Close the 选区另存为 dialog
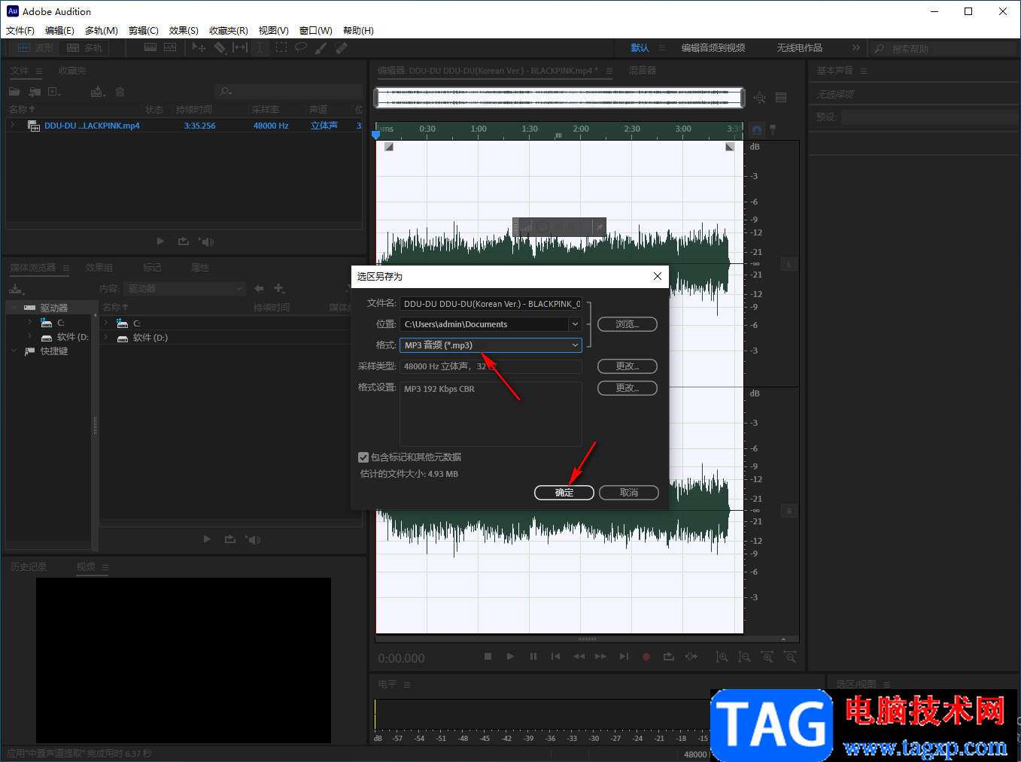1021x762 pixels. coord(658,276)
